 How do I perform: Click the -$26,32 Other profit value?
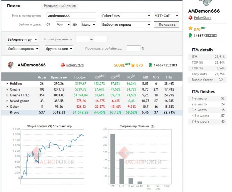pos(81,107)
